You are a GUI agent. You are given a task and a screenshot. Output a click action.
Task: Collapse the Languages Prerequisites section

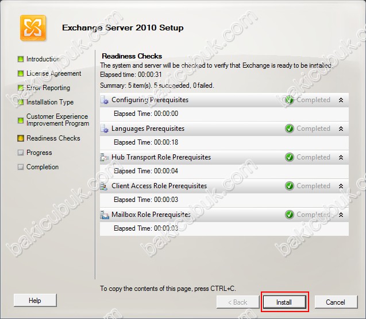click(341, 129)
